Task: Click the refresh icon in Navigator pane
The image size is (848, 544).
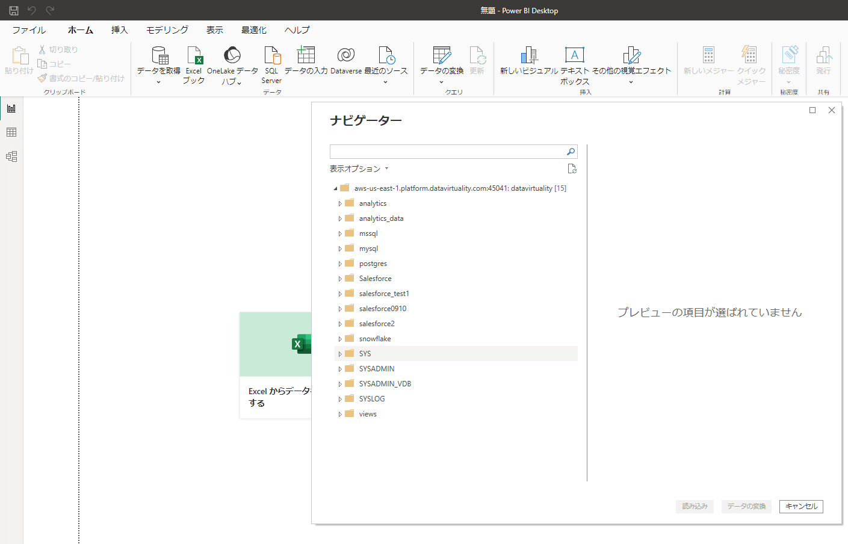Action: point(572,169)
